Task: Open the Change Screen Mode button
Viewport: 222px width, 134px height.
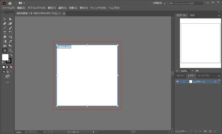Action: click(x=8, y=77)
